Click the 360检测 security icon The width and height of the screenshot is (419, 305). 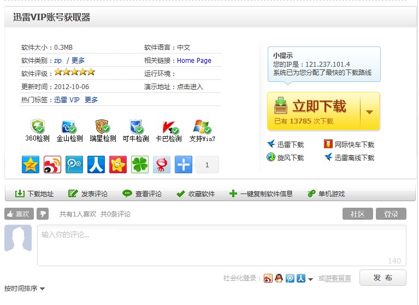(x=38, y=126)
